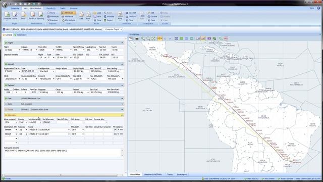
Task: Expand the Fuel section chevron
Action: coord(122,99)
